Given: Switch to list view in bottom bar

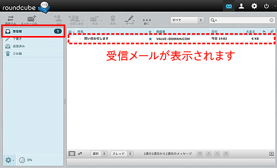Looking at the screenshot, I should tap(72, 153).
